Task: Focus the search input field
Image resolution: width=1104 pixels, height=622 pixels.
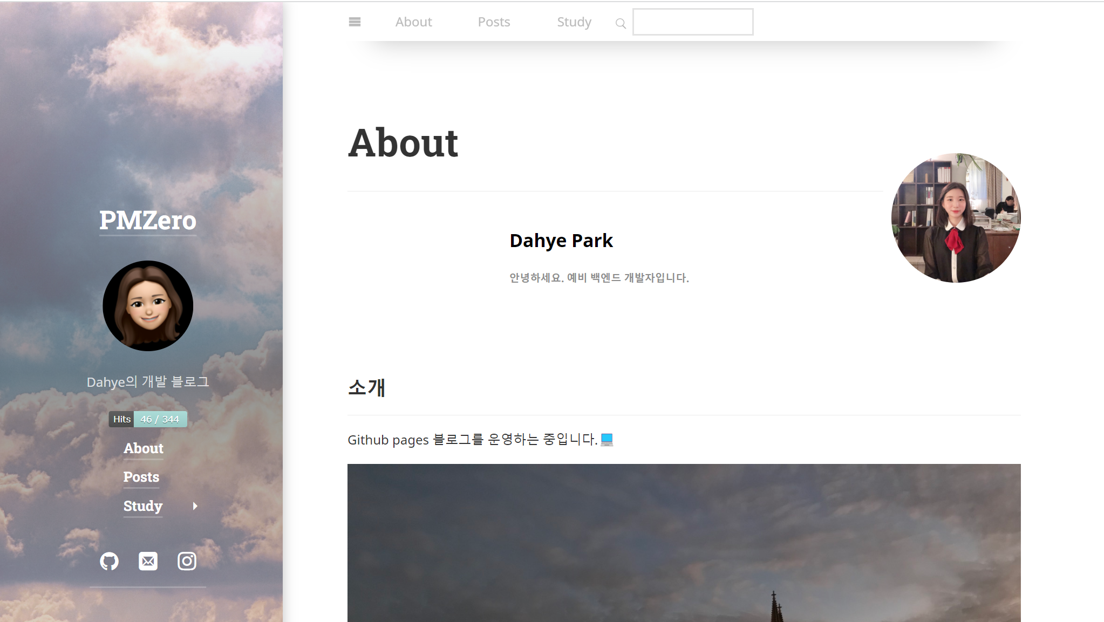Action: pos(693,22)
